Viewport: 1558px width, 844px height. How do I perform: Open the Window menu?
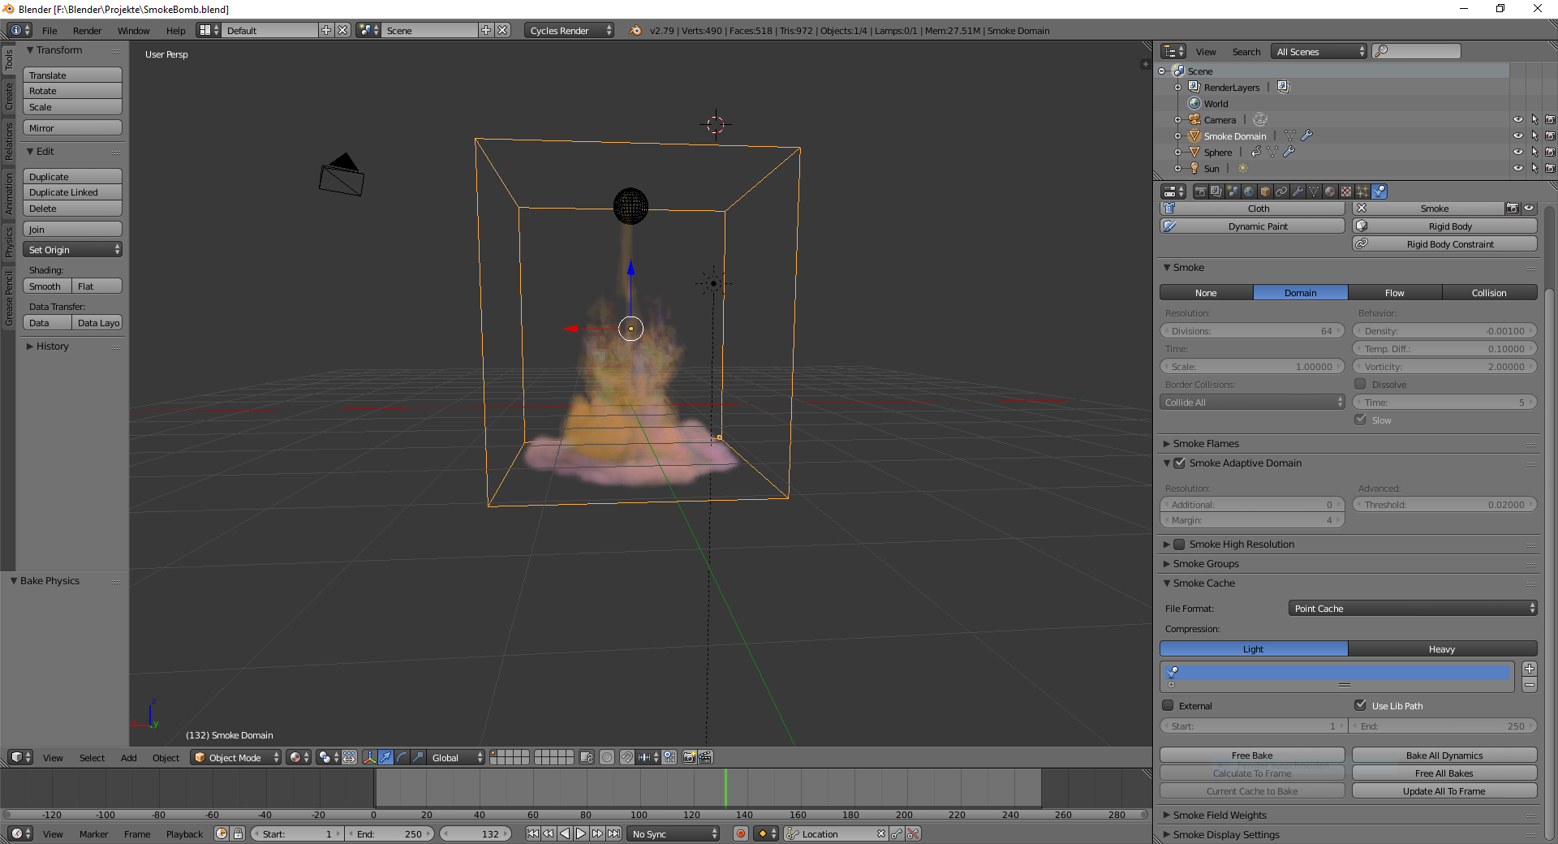(x=133, y=31)
